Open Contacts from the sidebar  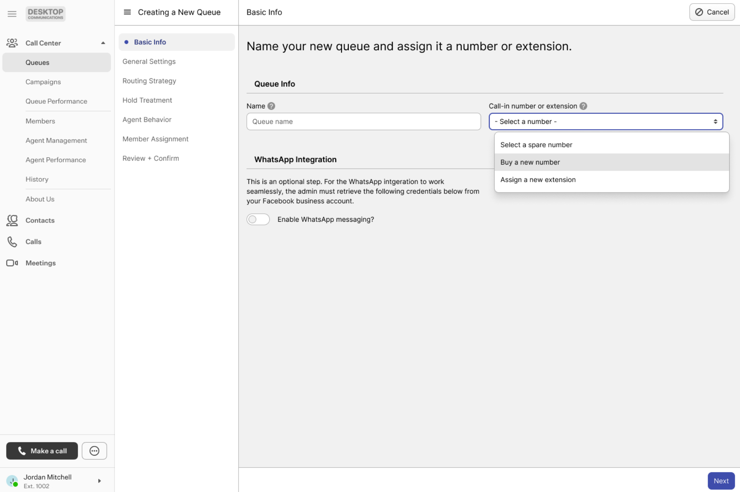[40, 220]
